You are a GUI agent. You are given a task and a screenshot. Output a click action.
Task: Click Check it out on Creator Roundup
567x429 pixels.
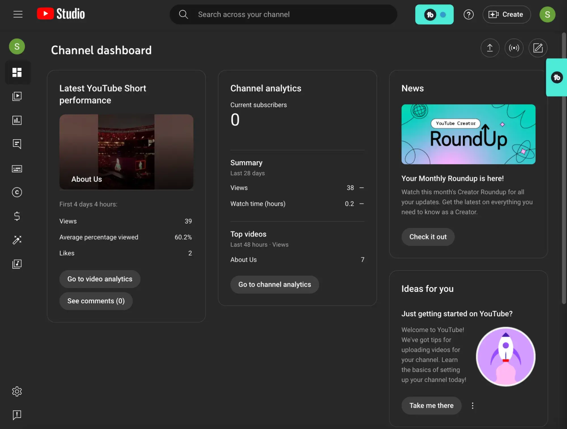click(428, 237)
